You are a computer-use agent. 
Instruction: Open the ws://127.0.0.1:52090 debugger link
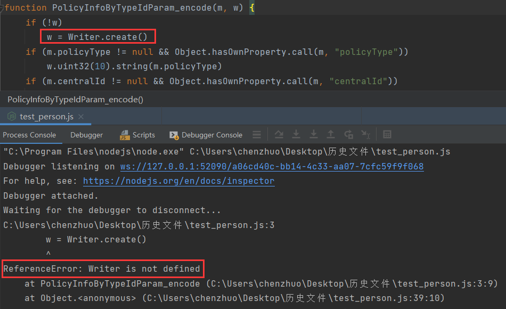point(272,167)
